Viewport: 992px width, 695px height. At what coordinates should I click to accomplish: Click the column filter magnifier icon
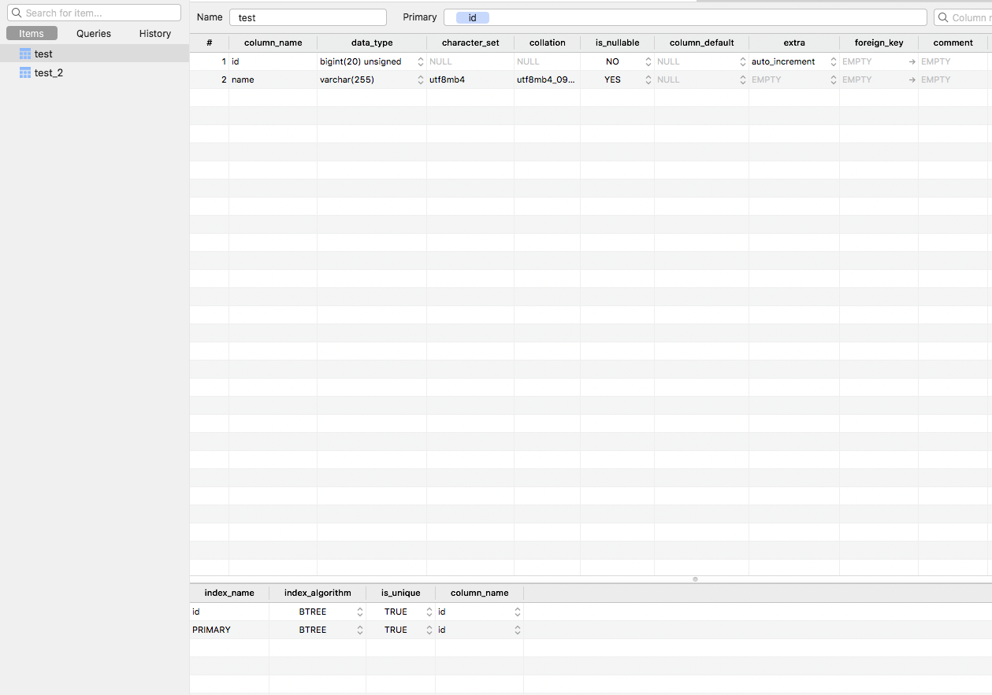pyautogui.click(x=944, y=17)
